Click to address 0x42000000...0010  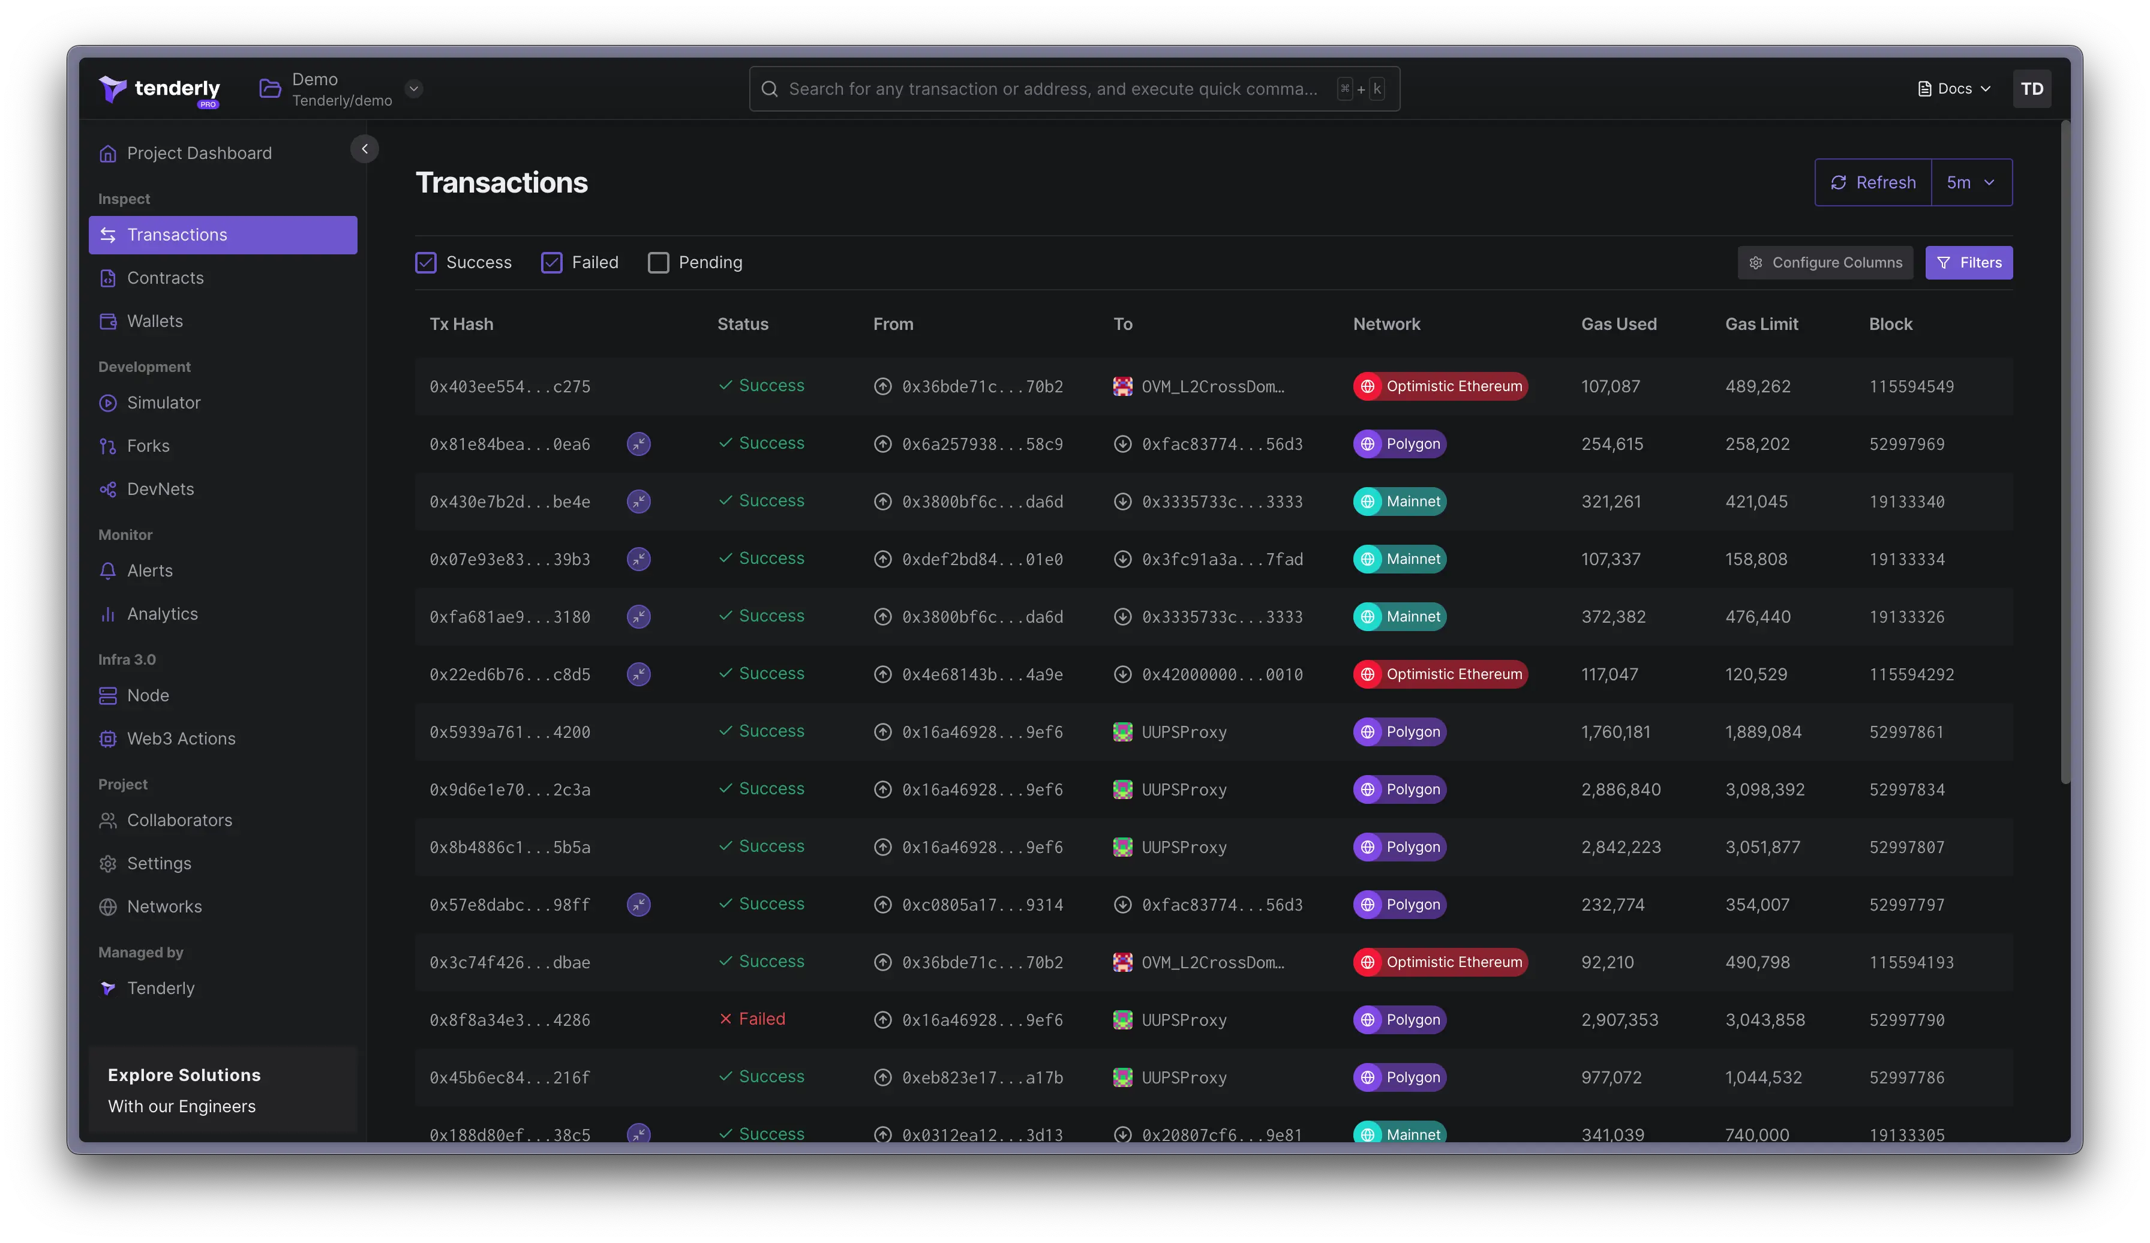click(1222, 674)
